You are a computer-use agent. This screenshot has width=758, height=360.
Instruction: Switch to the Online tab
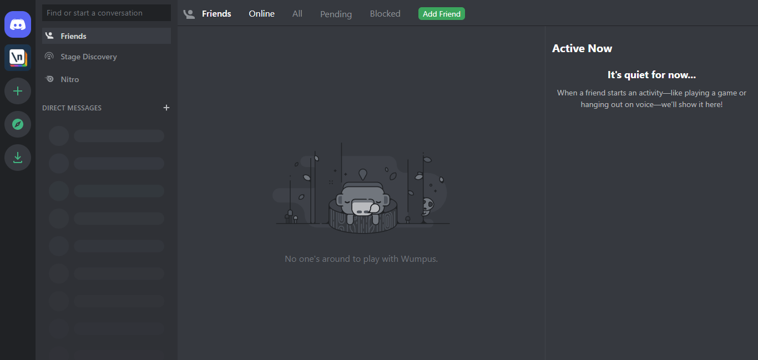tap(262, 14)
